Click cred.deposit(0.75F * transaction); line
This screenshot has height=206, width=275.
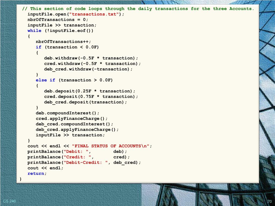[91, 97]
